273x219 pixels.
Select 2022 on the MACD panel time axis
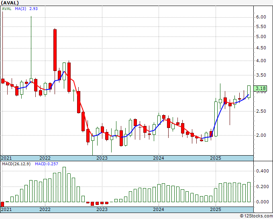coord(45,209)
